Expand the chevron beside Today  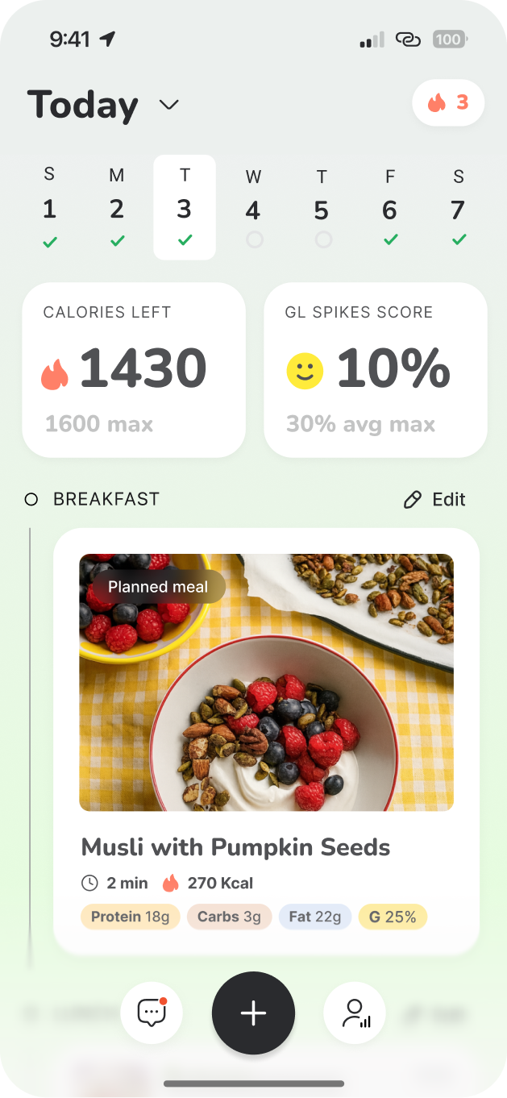point(168,106)
